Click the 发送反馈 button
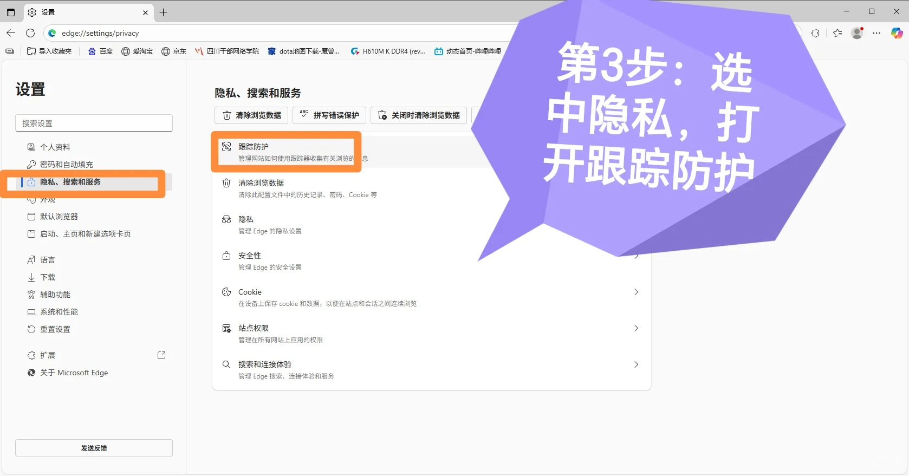The width and height of the screenshot is (909, 476). tap(94, 448)
